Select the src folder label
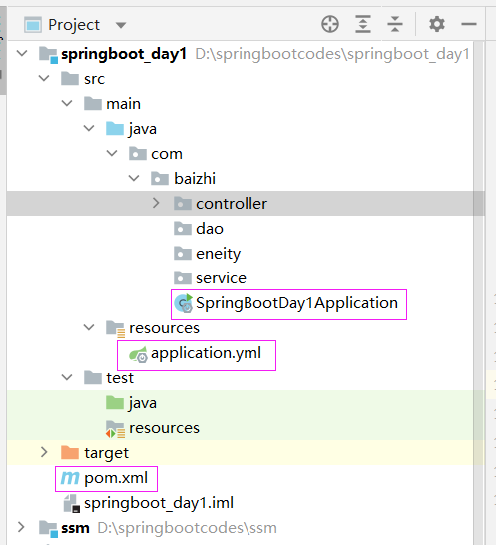This screenshot has width=496, height=545. pyautogui.click(x=94, y=79)
